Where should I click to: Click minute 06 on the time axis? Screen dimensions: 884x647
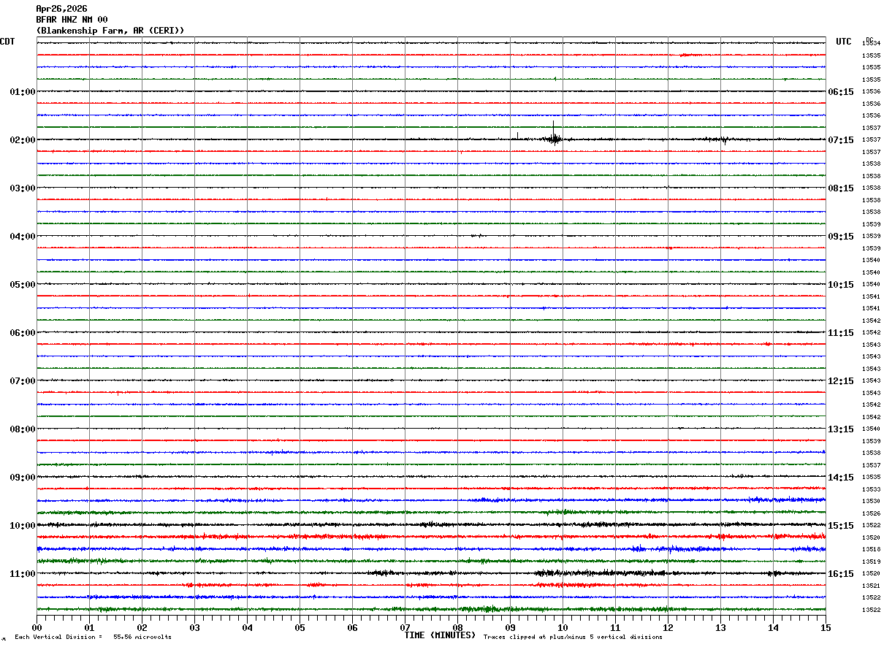(x=352, y=627)
